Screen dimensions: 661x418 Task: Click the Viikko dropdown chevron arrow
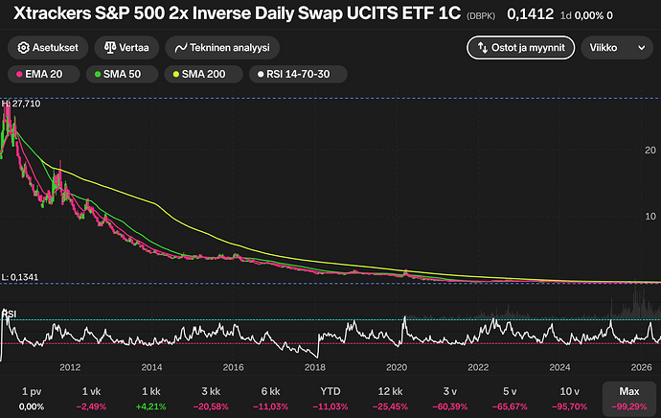[x=641, y=48]
